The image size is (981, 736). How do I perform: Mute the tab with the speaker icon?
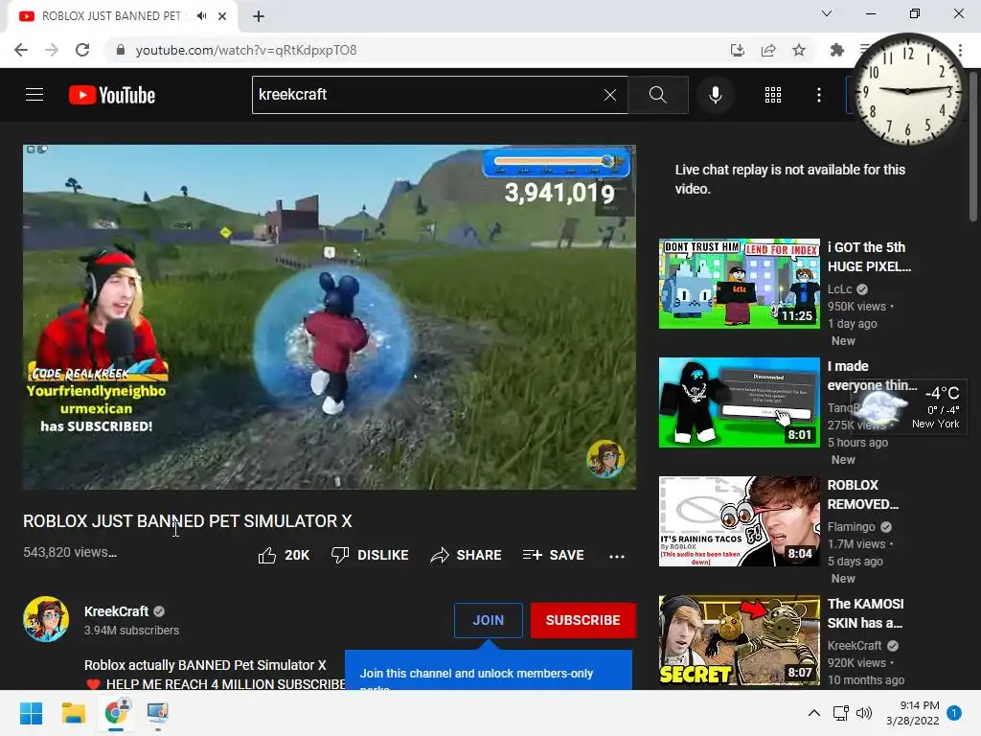pos(201,16)
